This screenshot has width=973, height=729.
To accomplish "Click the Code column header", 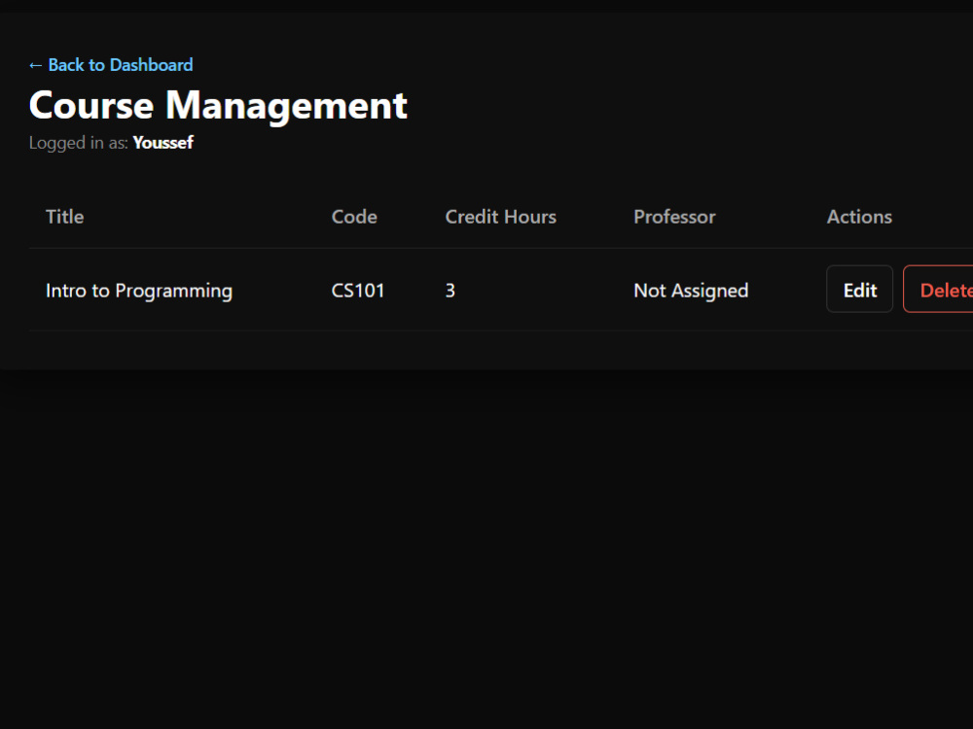I will click(354, 217).
